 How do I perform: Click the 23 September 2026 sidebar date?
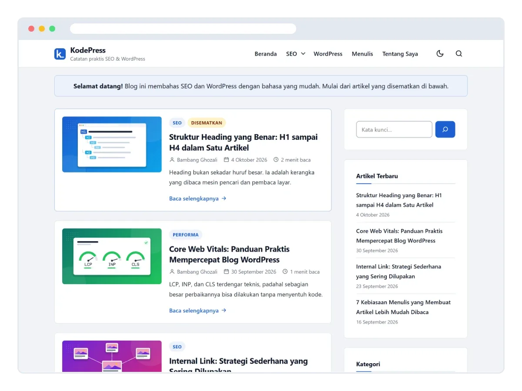377,286
